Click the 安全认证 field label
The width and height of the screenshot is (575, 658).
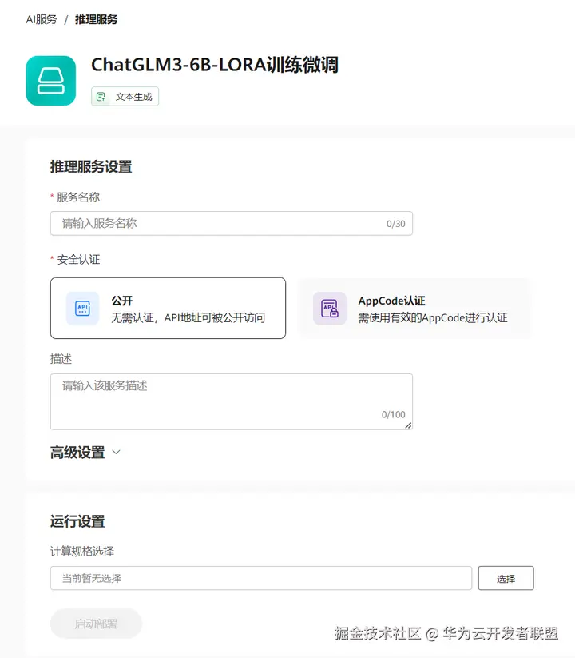click(x=78, y=260)
